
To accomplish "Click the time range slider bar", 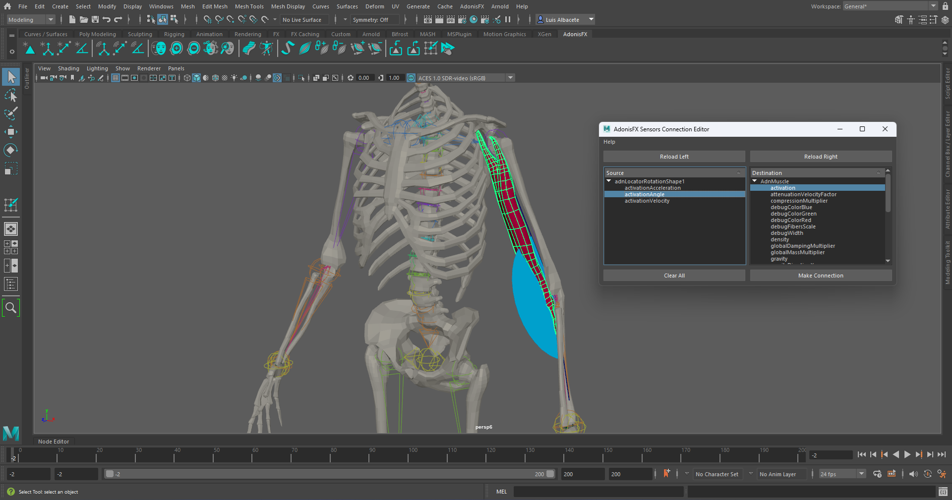I will (x=330, y=474).
